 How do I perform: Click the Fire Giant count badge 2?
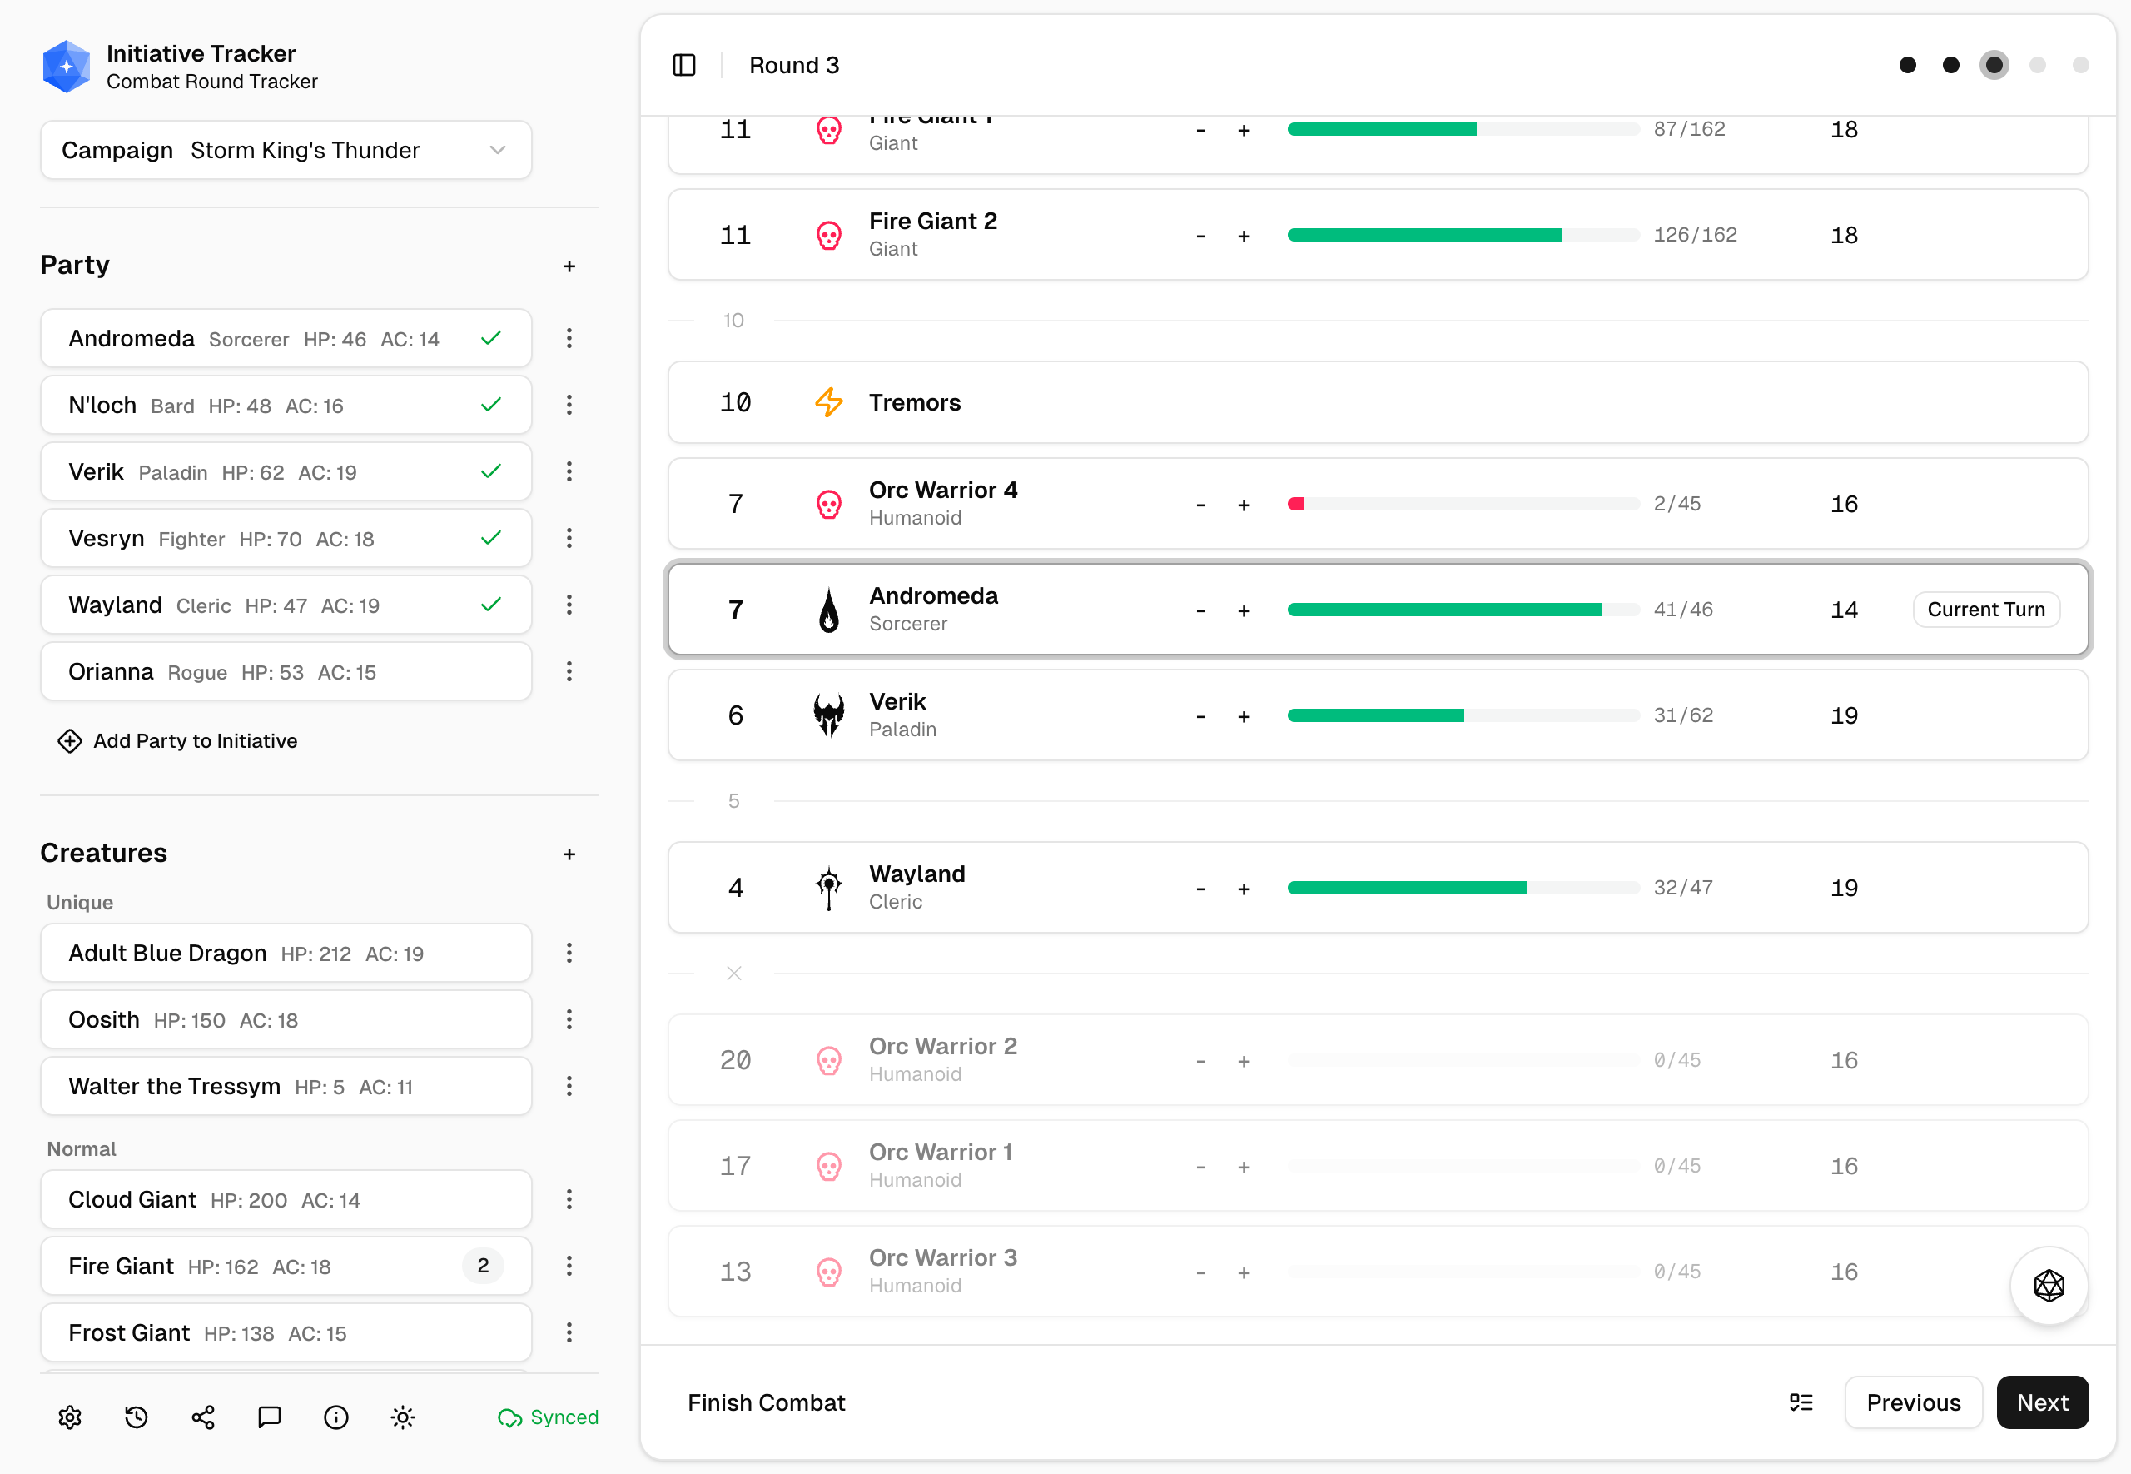483,1265
